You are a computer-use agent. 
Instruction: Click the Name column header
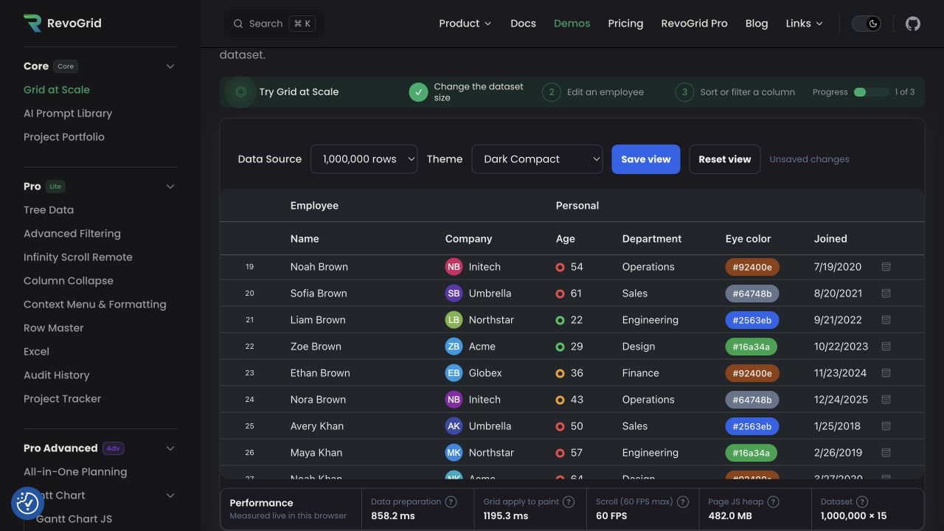click(x=305, y=239)
